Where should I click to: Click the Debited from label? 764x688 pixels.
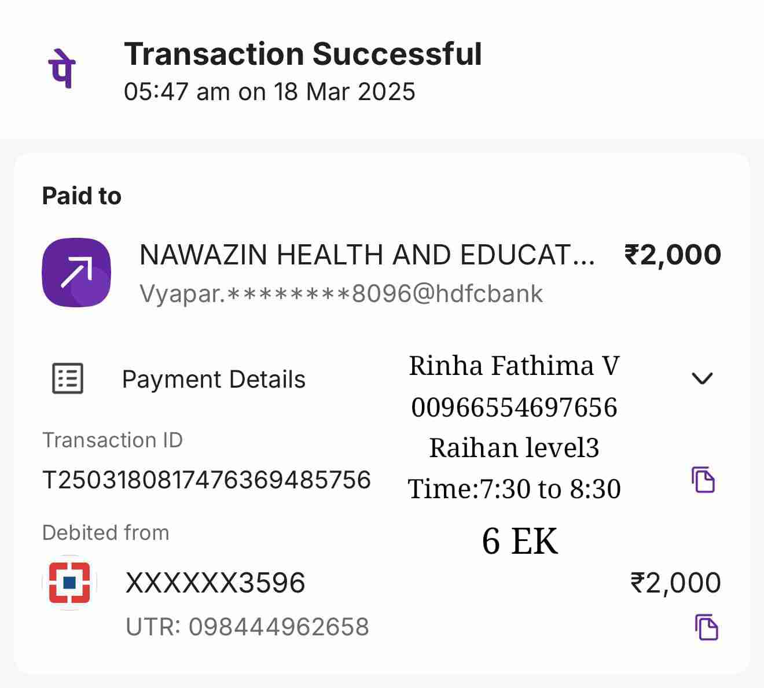pyautogui.click(x=105, y=532)
